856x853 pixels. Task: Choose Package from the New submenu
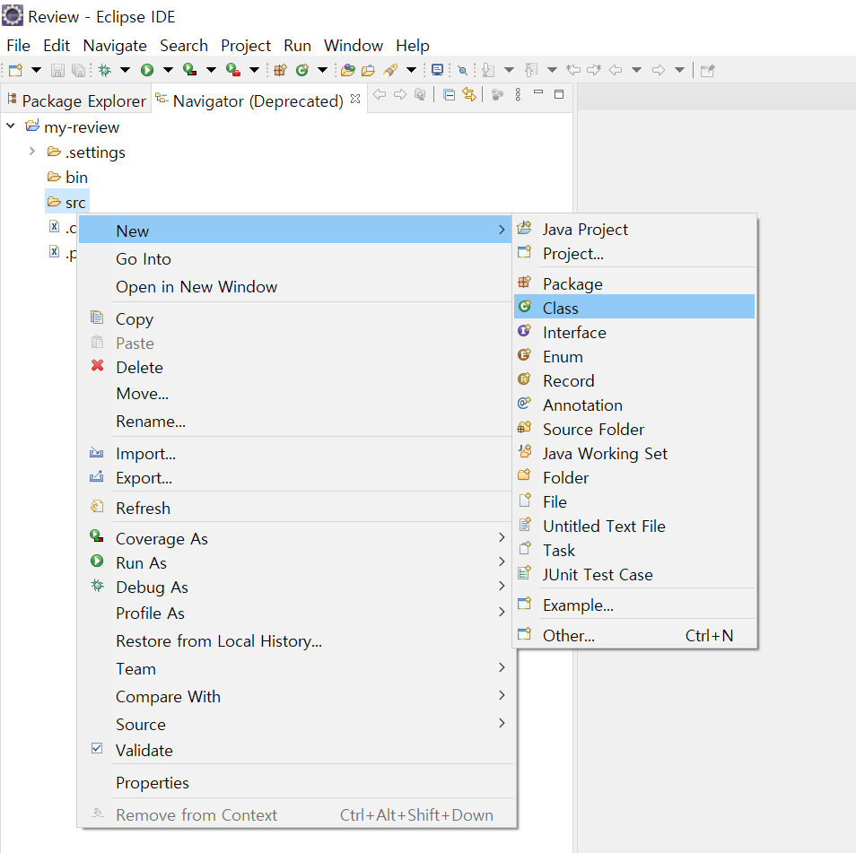634,283
